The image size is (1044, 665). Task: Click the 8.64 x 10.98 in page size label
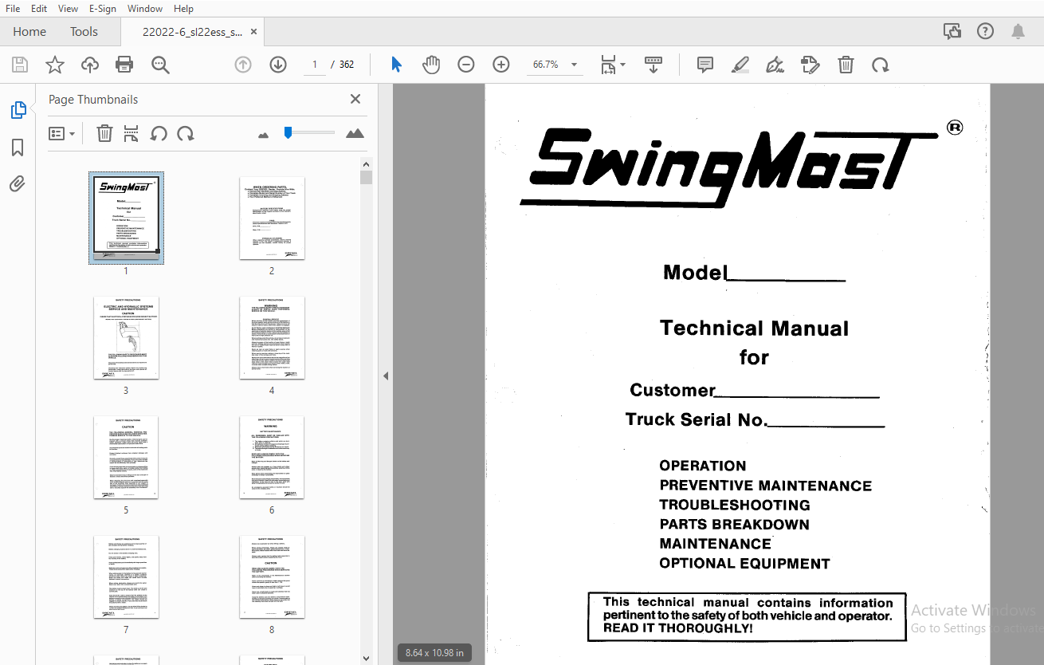click(434, 652)
